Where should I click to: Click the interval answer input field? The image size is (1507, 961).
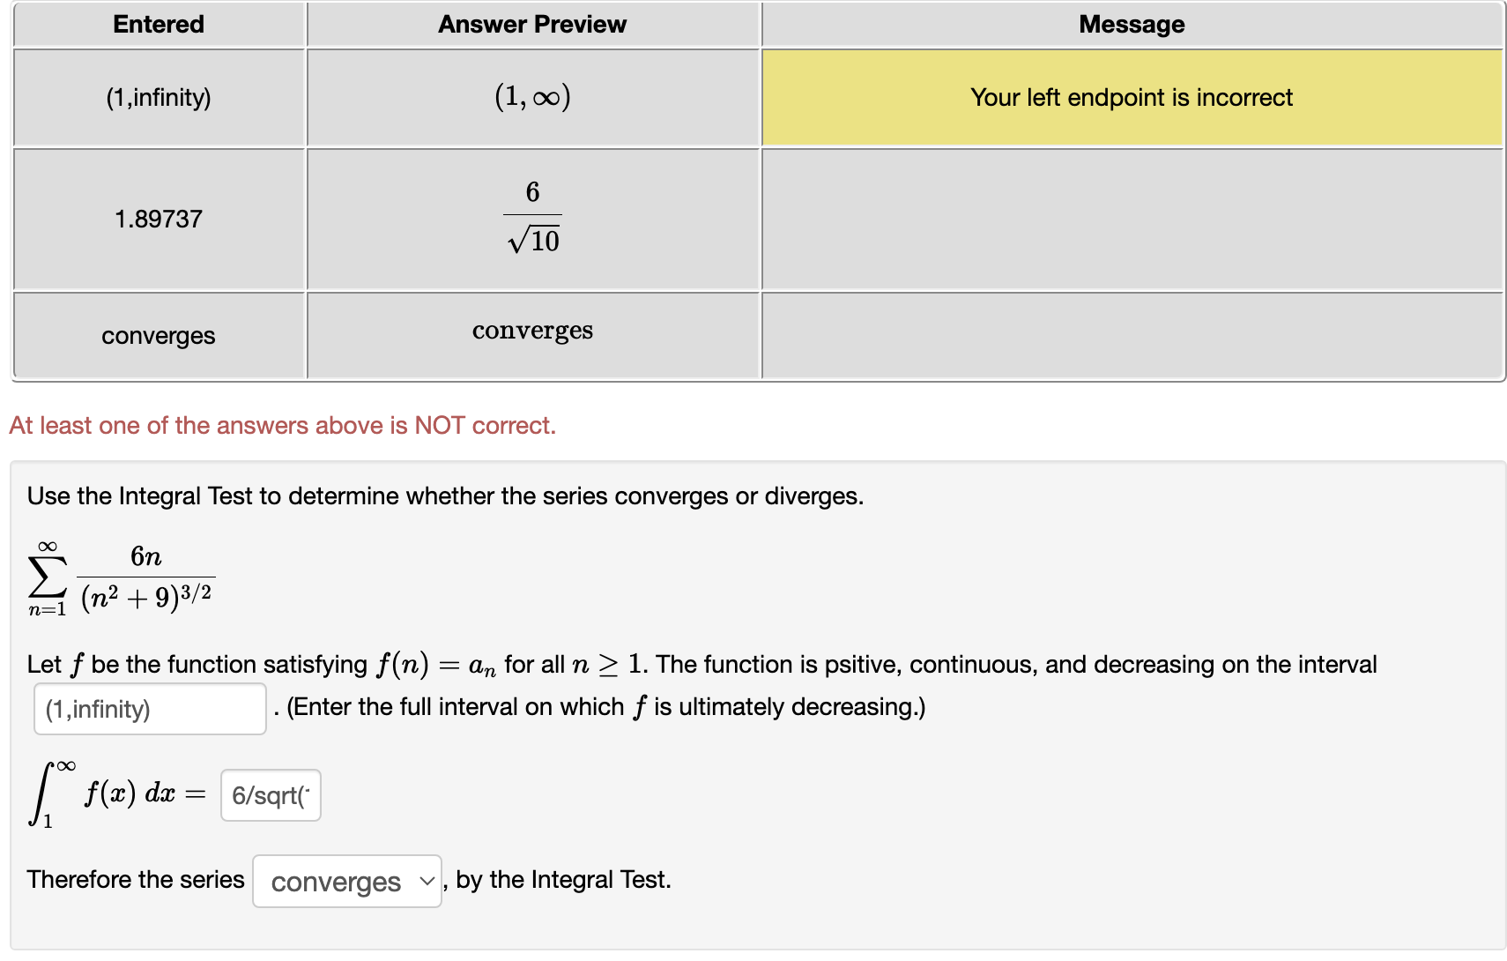[148, 708]
